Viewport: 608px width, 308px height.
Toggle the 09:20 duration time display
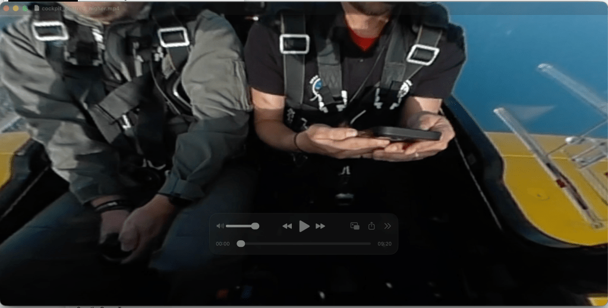tap(385, 244)
